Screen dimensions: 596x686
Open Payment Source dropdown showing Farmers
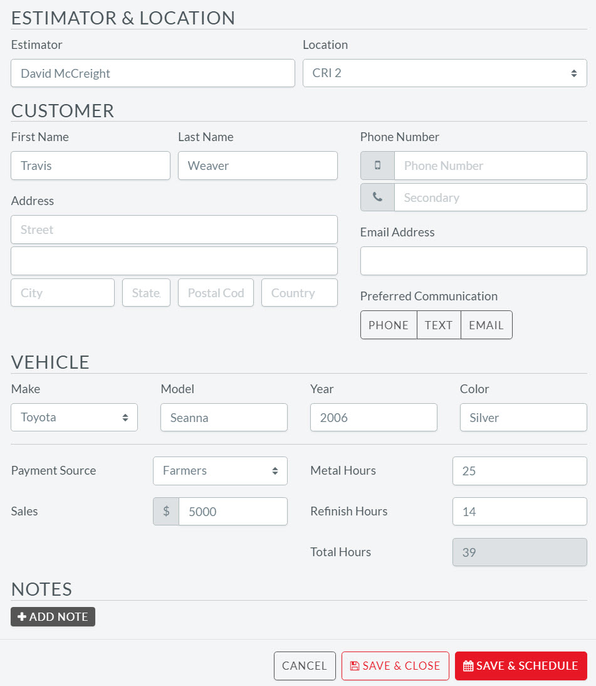(x=220, y=471)
